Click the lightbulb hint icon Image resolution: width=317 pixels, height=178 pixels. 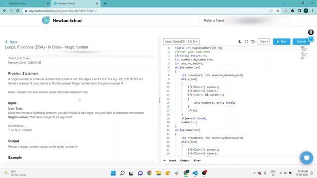pos(311,32)
